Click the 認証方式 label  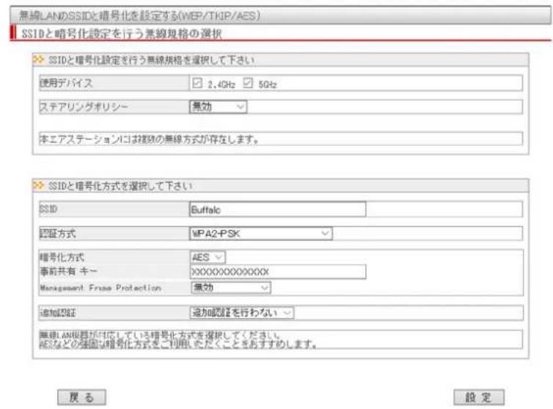pyautogui.click(x=57, y=234)
